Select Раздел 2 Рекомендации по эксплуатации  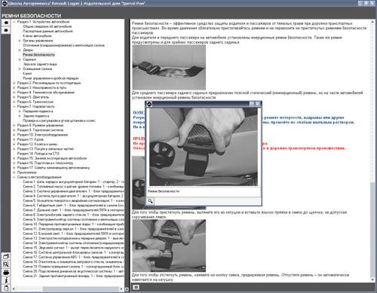click(x=49, y=83)
